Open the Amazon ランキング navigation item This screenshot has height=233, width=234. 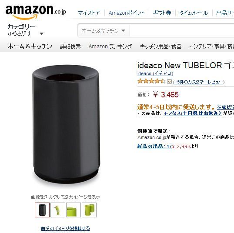click(x=110, y=47)
